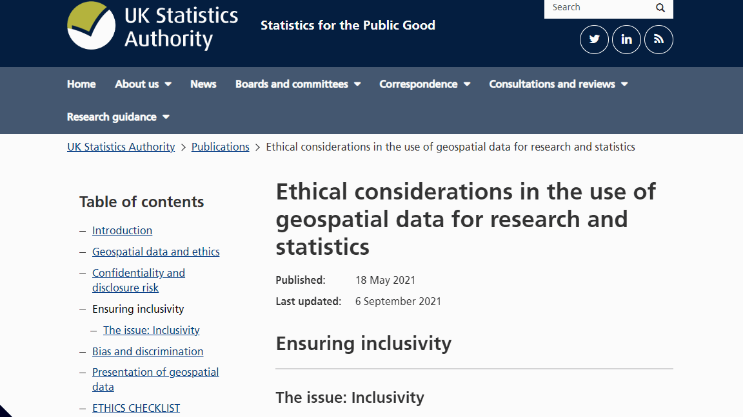This screenshot has width=743, height=417.
Task: Open the Correspondence dropdown
Action: [425, 84]
